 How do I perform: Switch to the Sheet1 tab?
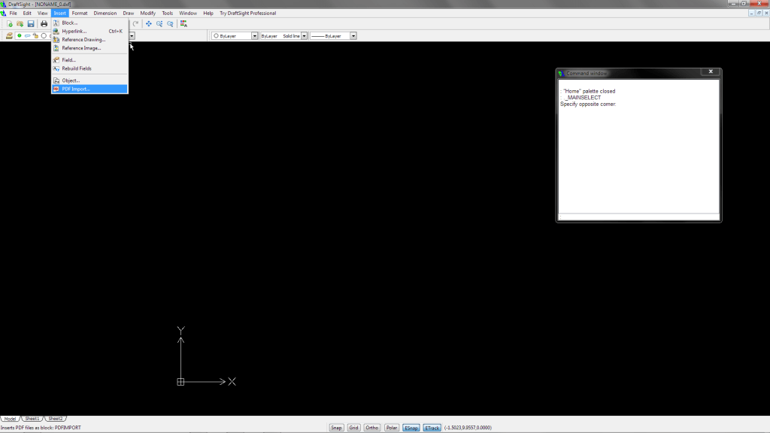coord(32,419)
